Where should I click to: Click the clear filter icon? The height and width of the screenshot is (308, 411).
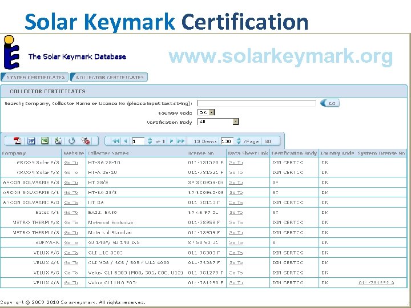[x=86, y=140]
